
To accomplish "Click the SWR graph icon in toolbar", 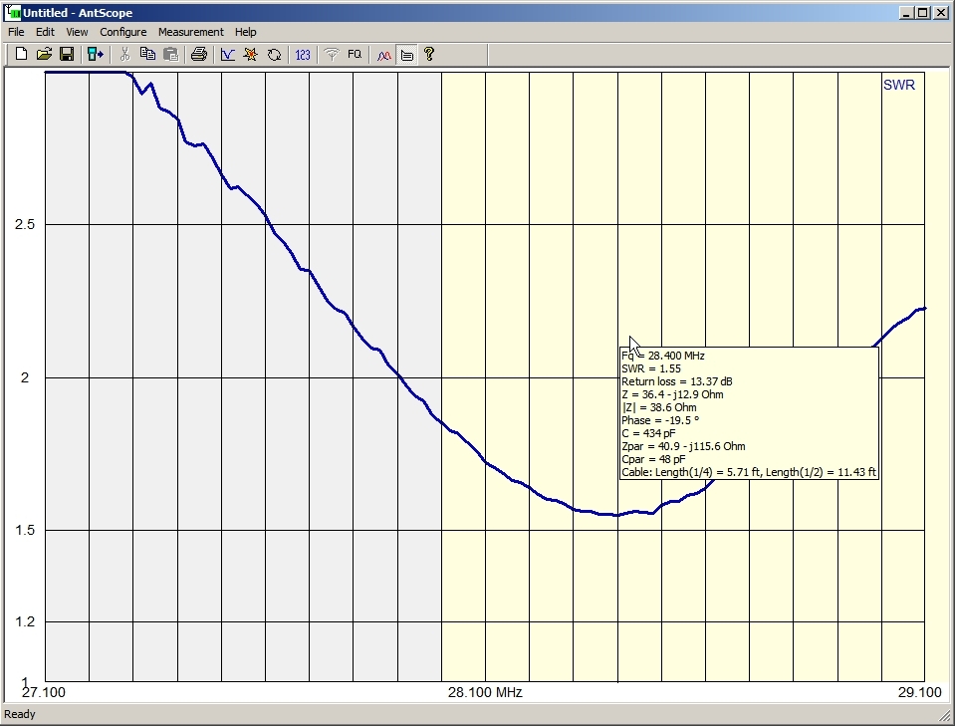I will 228,54.
